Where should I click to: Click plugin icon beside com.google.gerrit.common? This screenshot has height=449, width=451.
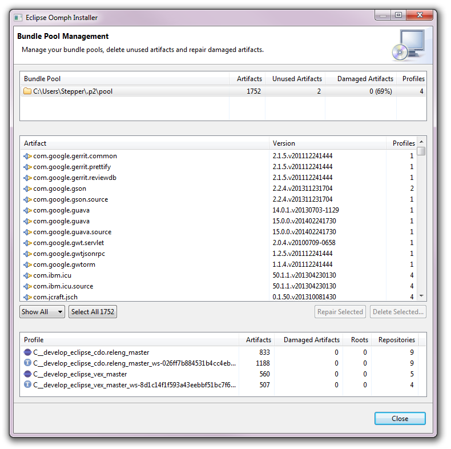pos(27,156)
